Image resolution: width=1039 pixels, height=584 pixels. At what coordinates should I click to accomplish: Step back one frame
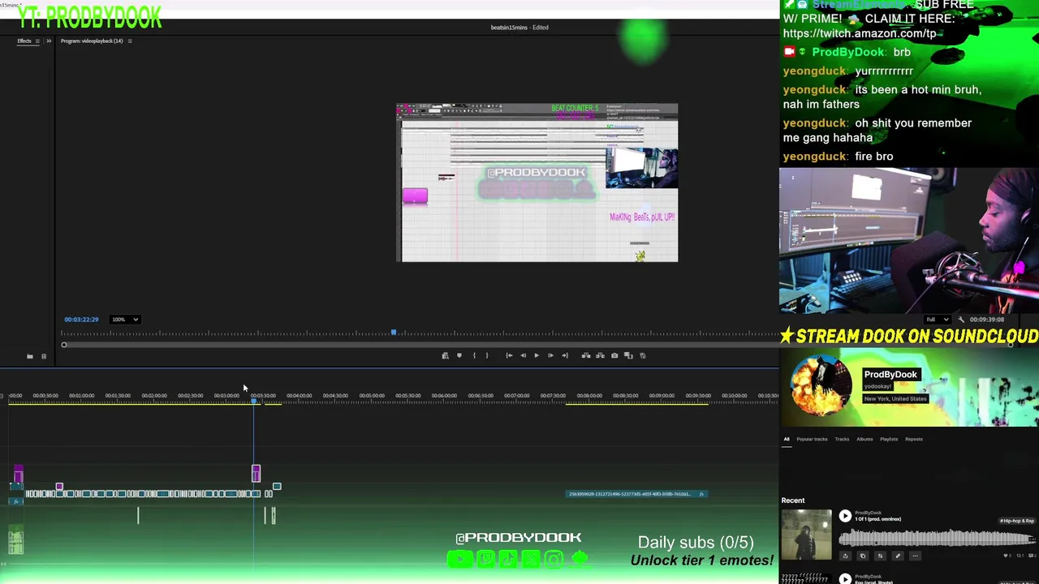pos(524,355)
